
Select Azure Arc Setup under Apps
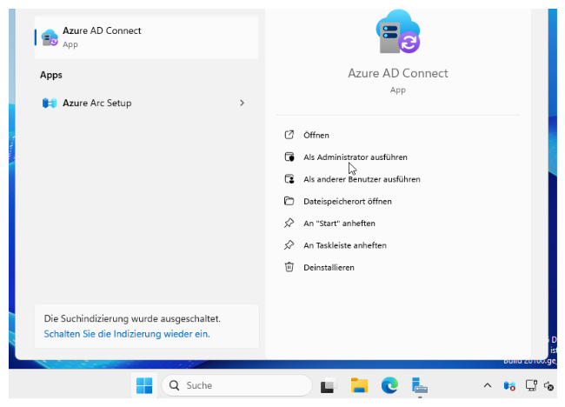click(97, 103)
